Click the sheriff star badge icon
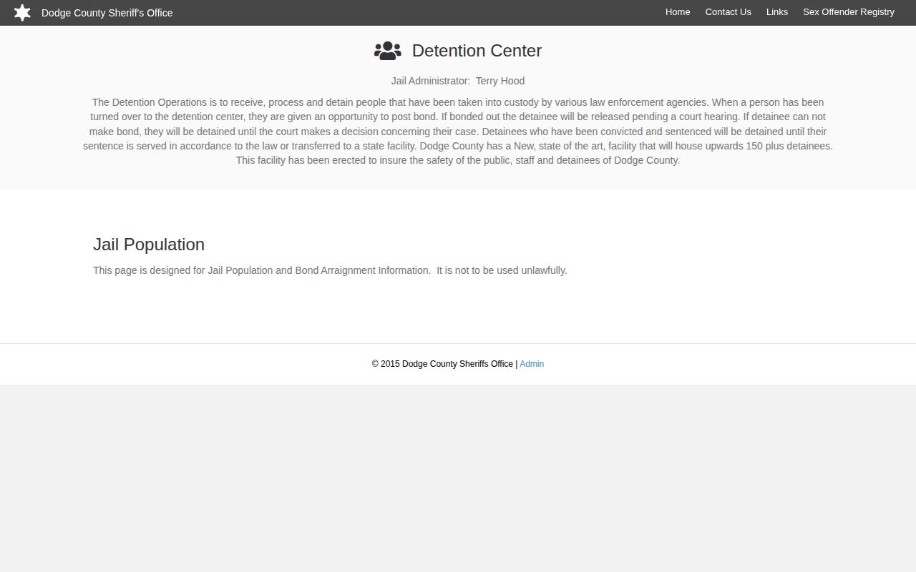This screenshot has height=572, width=916. point(22,13)
